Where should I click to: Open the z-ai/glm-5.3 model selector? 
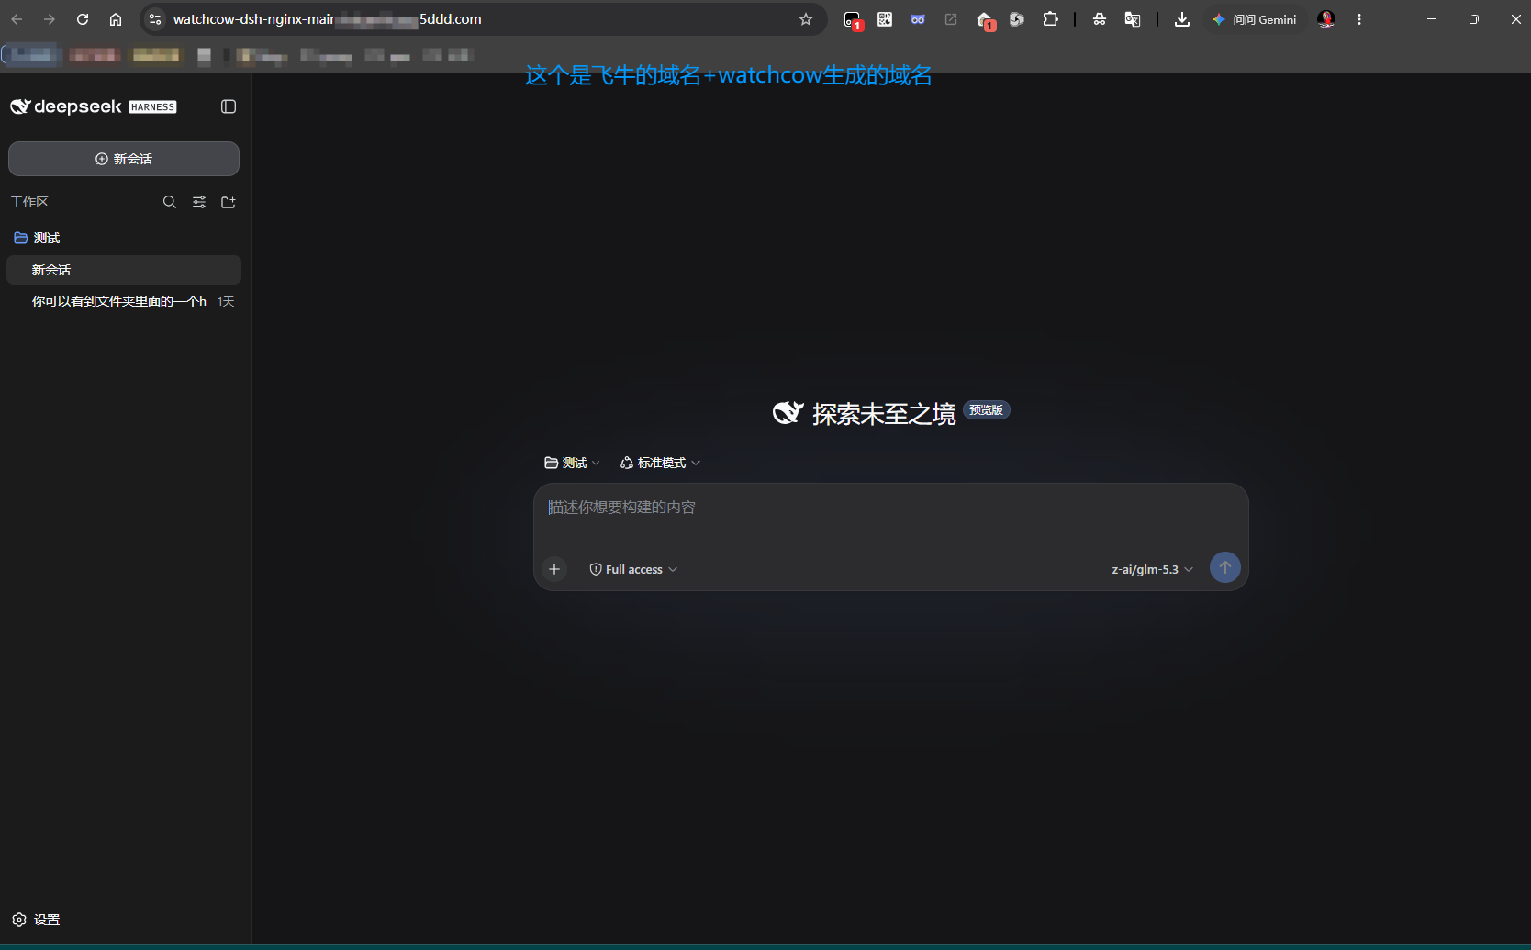(1152, 569)
